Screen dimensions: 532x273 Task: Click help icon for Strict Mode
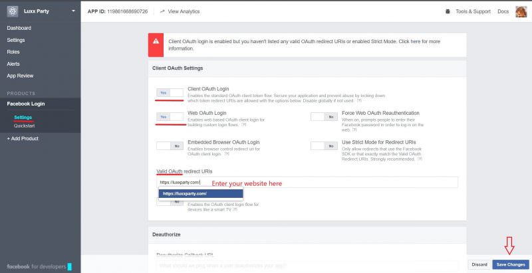[420, 159]
